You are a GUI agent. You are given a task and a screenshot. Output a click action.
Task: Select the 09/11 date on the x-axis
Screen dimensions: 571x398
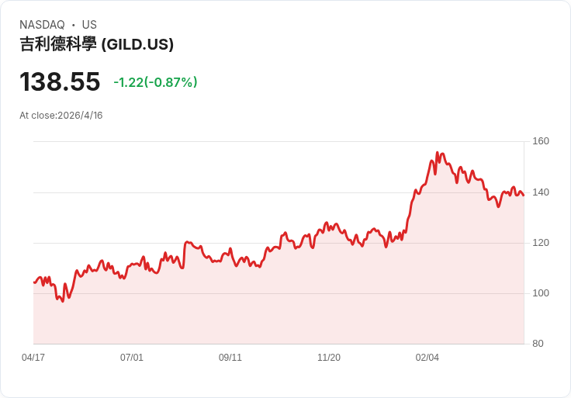tap(230, 358)
